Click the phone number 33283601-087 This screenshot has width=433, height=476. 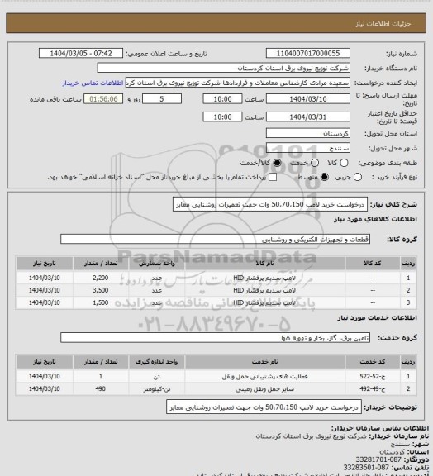pyautogui.click(x=366, y=467)
